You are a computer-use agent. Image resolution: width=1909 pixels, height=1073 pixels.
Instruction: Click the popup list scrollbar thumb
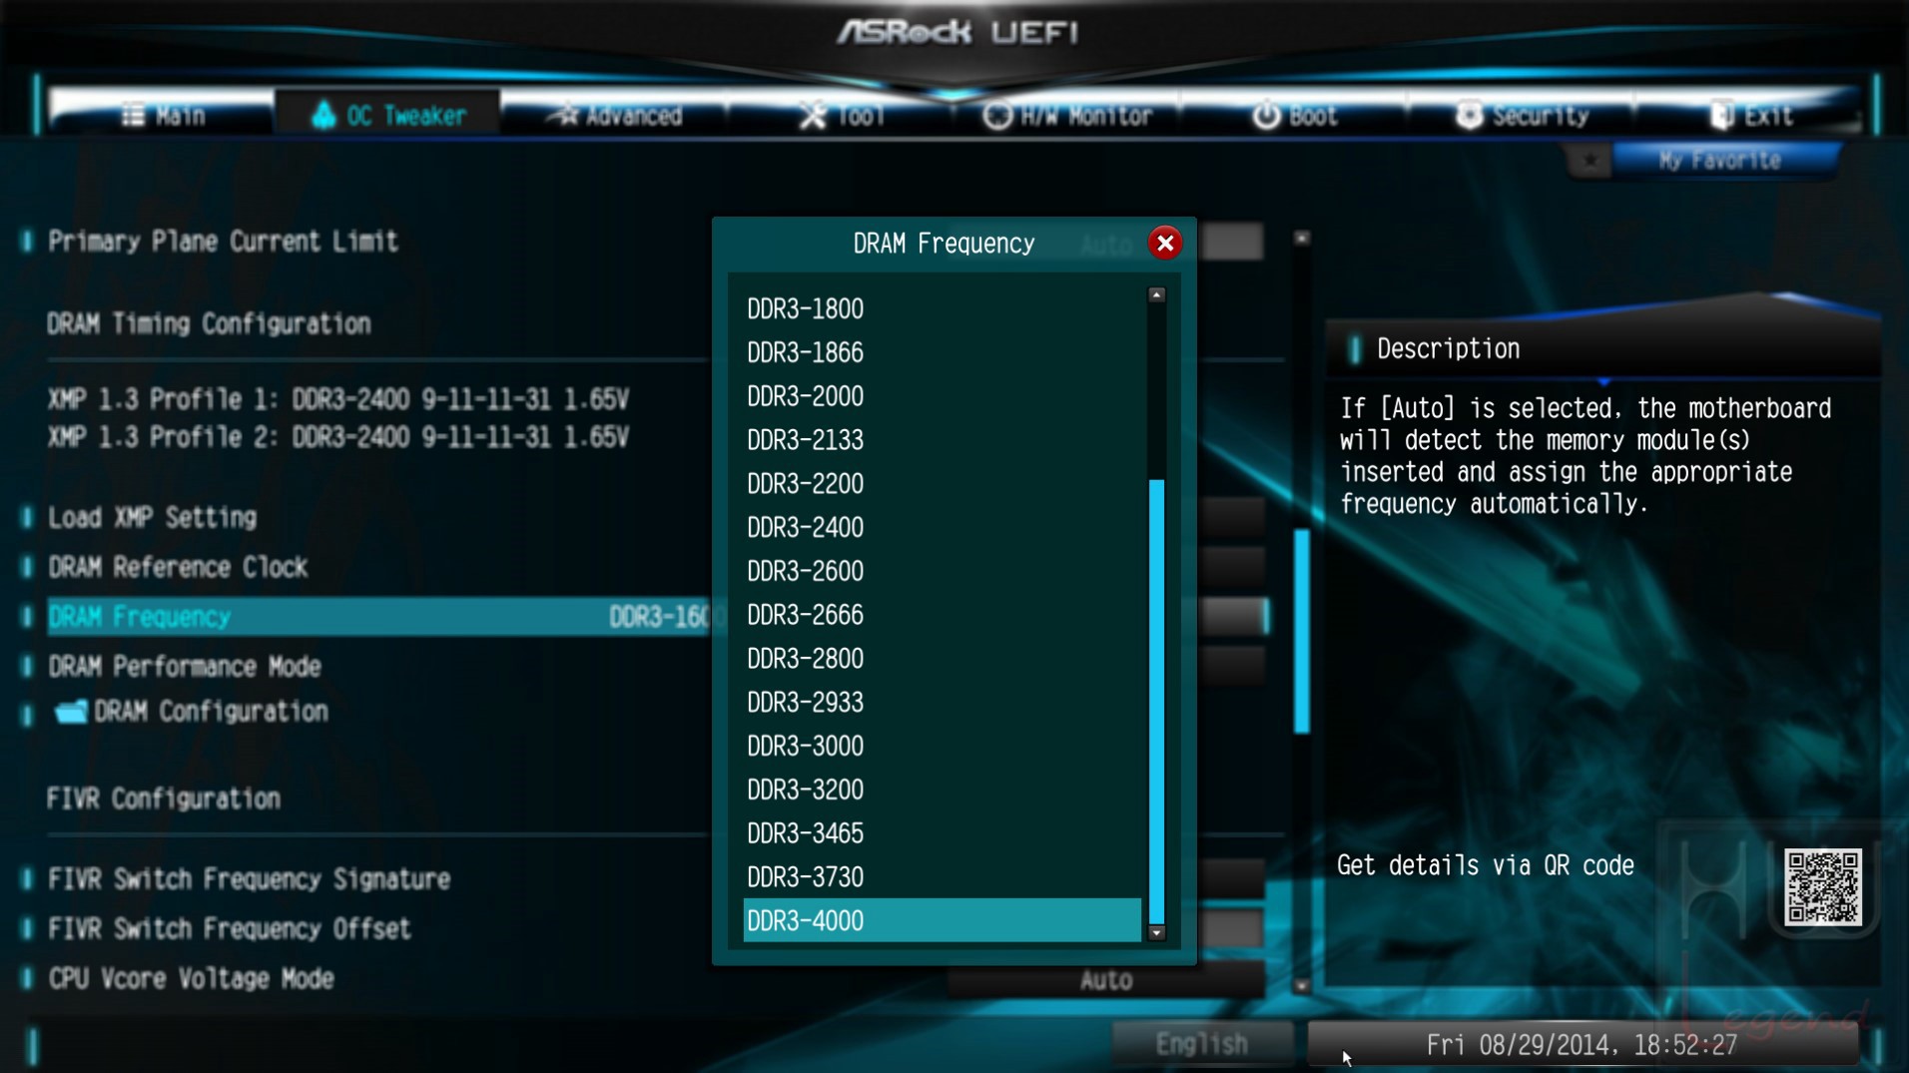pyautogui.click(x=1156, y=701)
